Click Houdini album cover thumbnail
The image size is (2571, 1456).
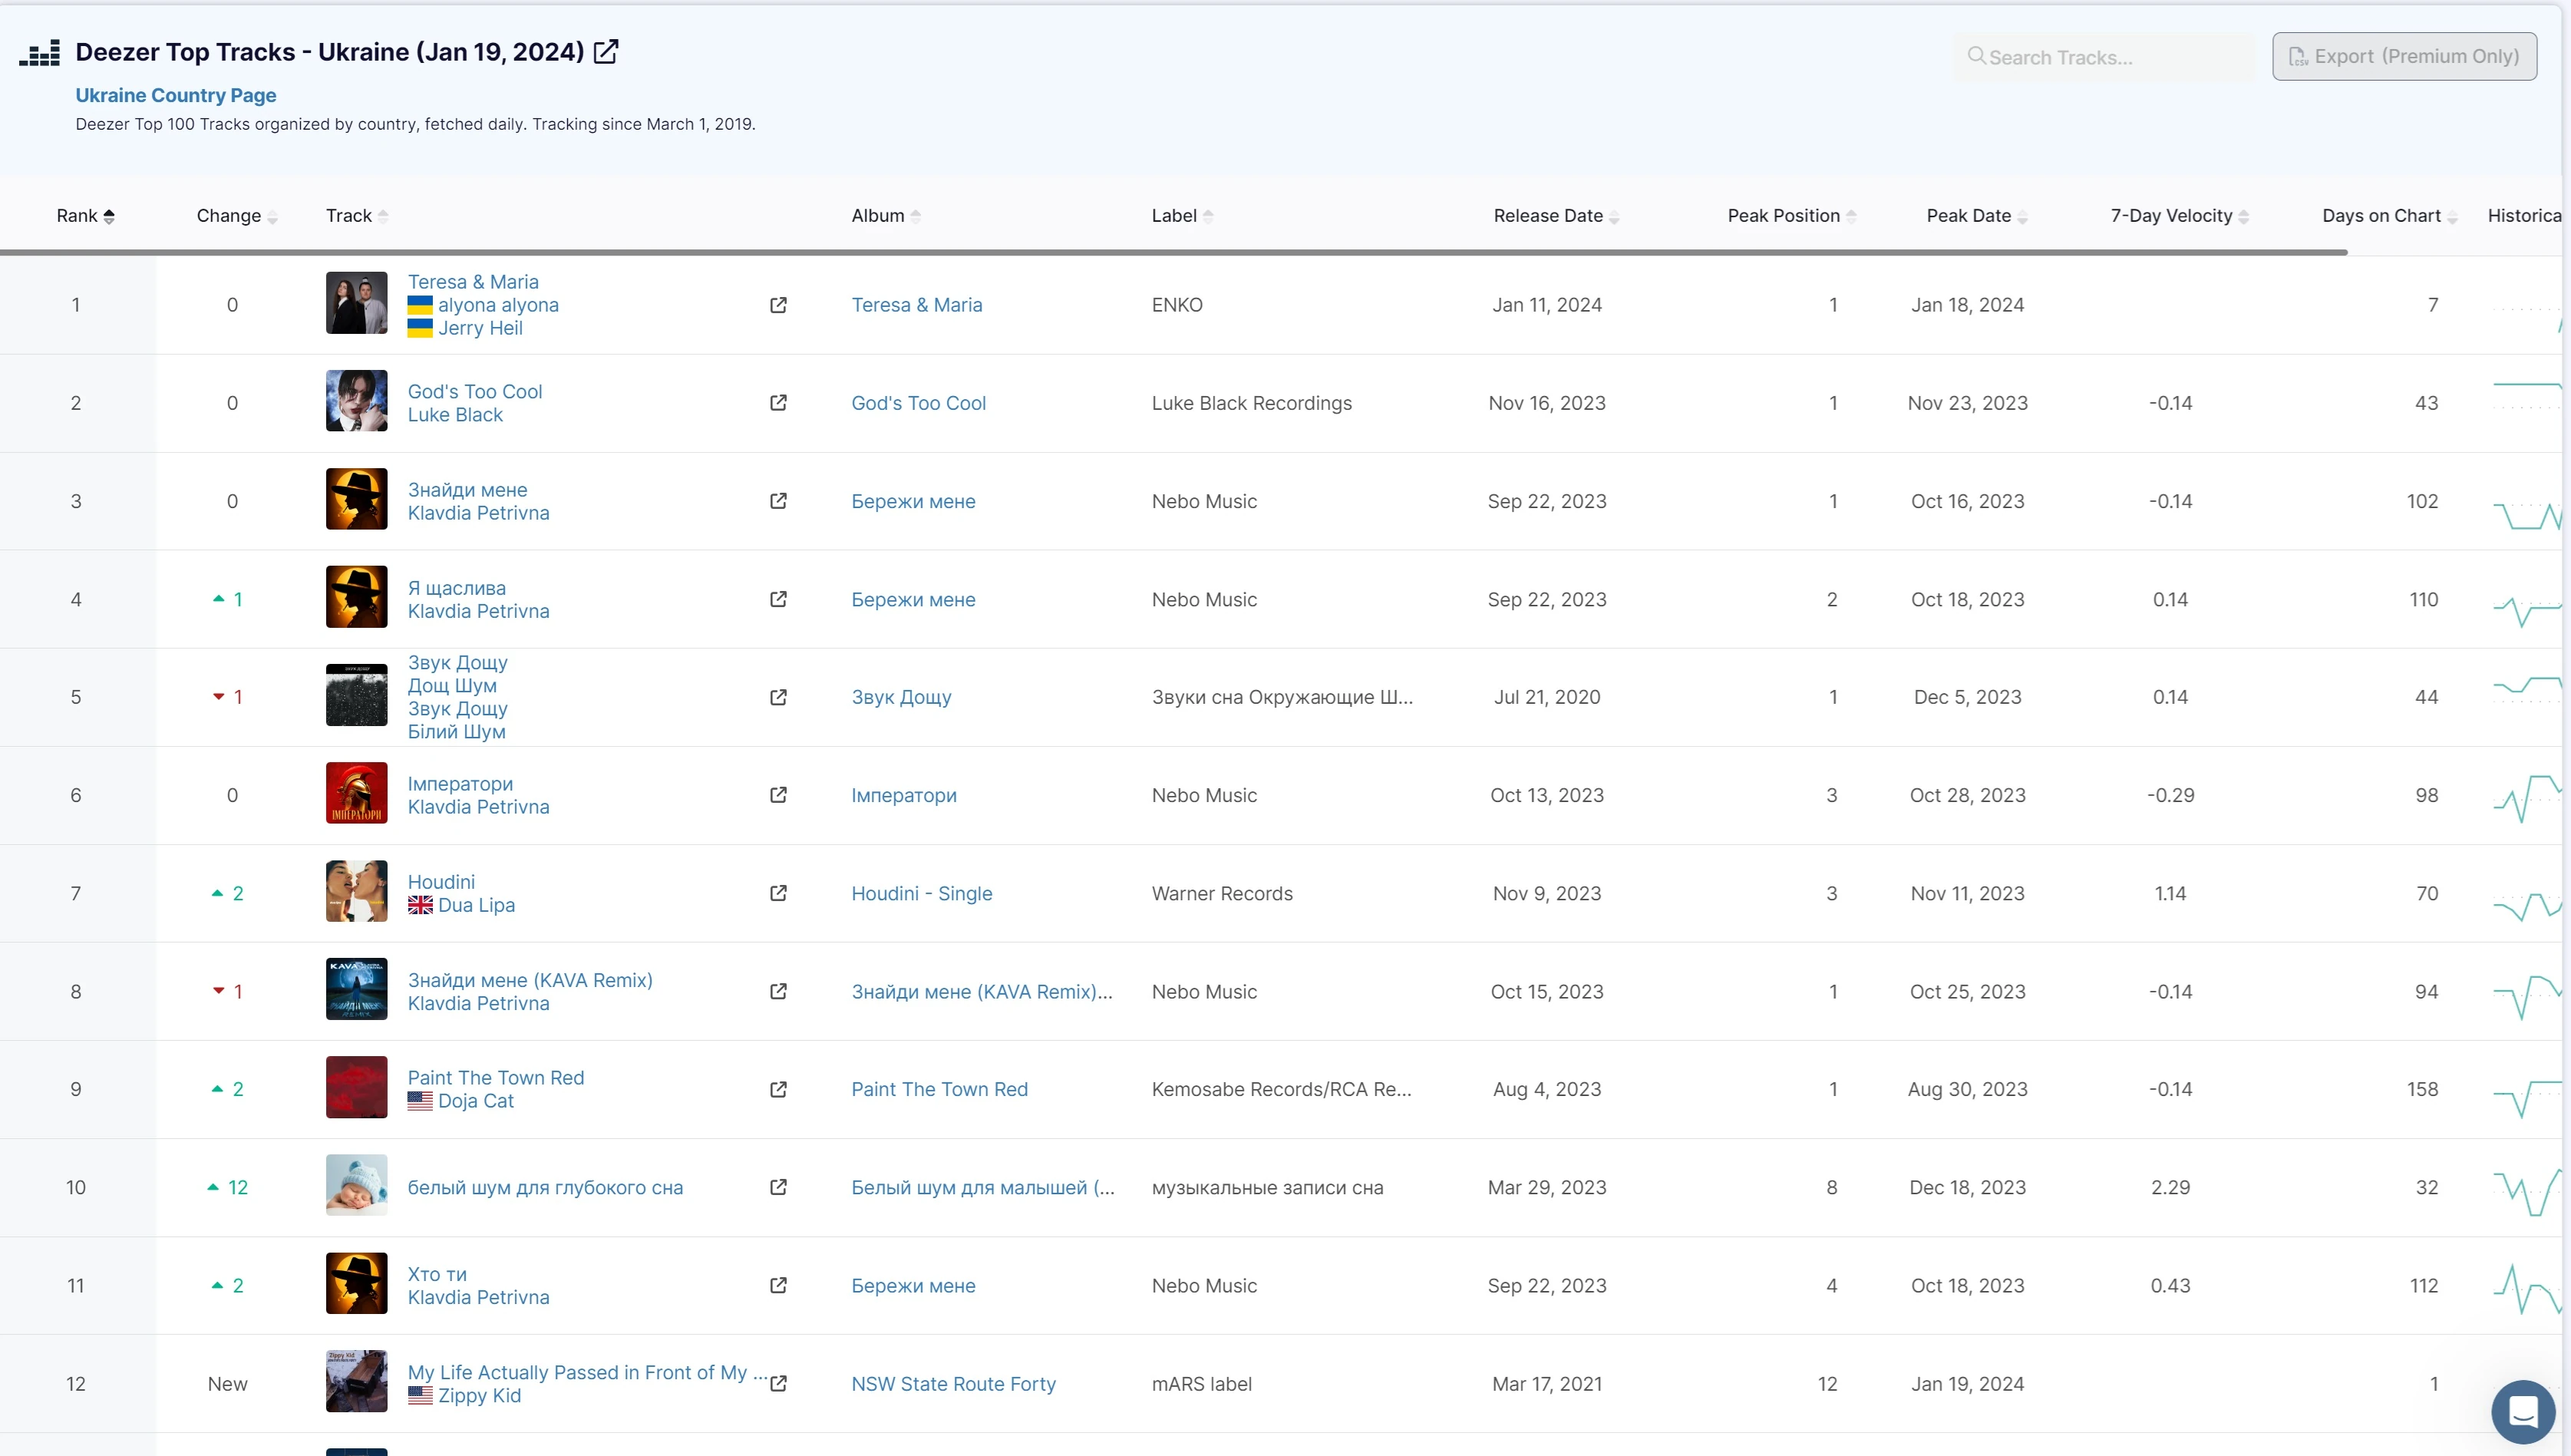[x=356, y=891]
